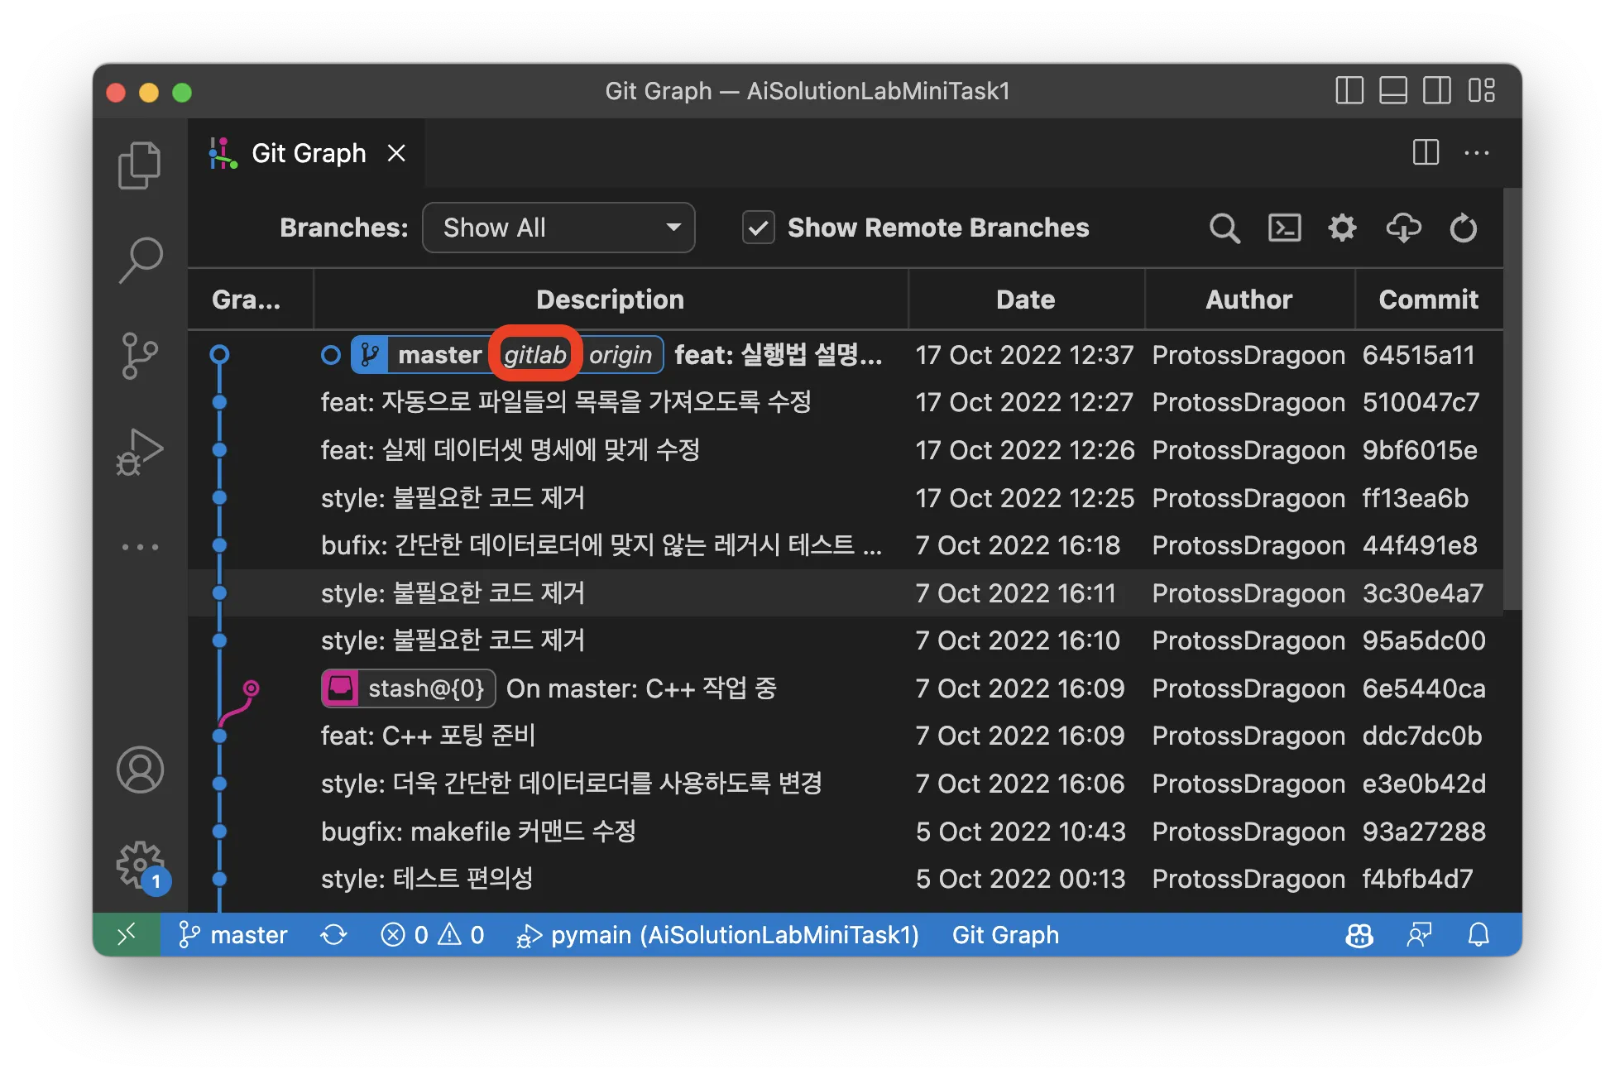Open the Branches Show All dropdown

(558, 228)
